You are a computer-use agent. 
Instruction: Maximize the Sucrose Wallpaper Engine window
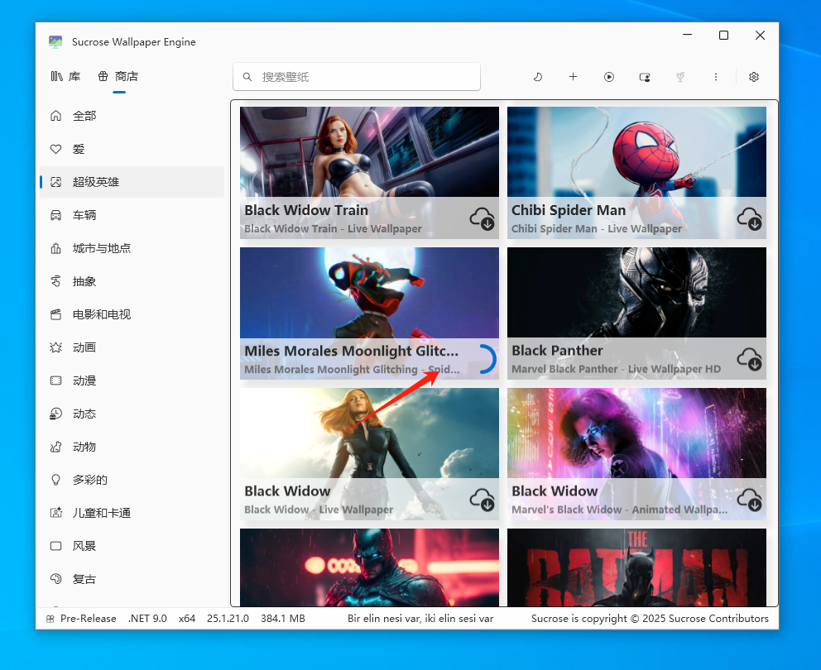tap(723, 35)
